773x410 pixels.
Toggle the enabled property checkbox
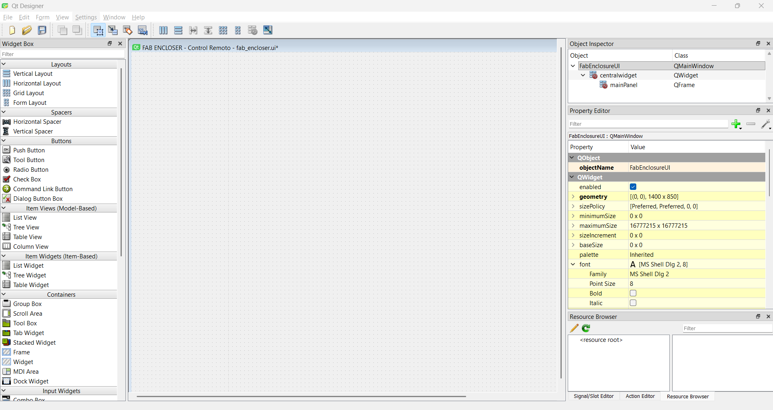coord(633,187)
